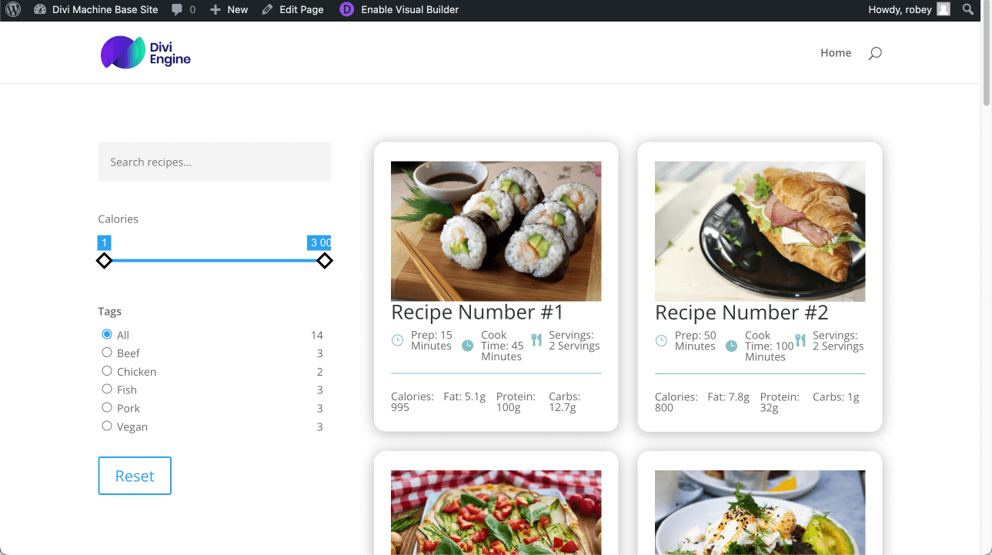Click Fat: 5.1g on Recipe Number #1

pyautogui.click(x=465, y=397)
